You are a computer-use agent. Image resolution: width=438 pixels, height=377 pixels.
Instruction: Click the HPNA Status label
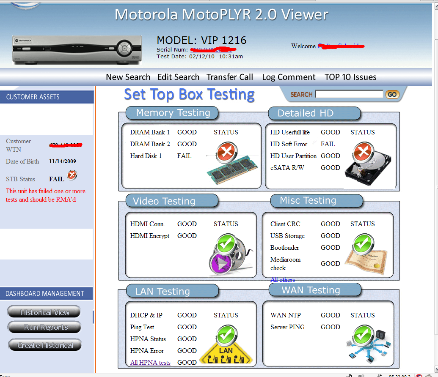click(x=148, y=339)
